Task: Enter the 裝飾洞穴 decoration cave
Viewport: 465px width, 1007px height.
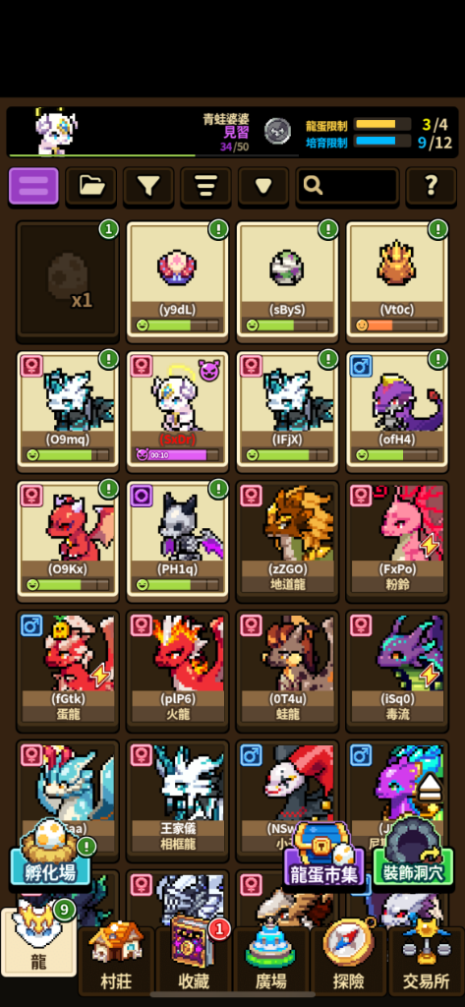Action: point(413,853)
